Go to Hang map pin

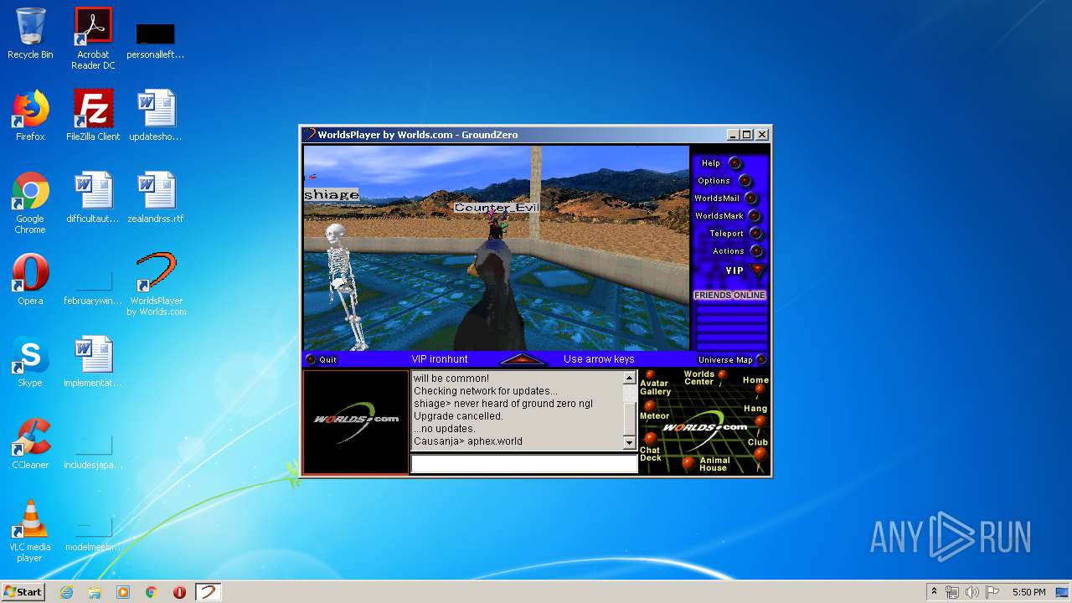760,420
